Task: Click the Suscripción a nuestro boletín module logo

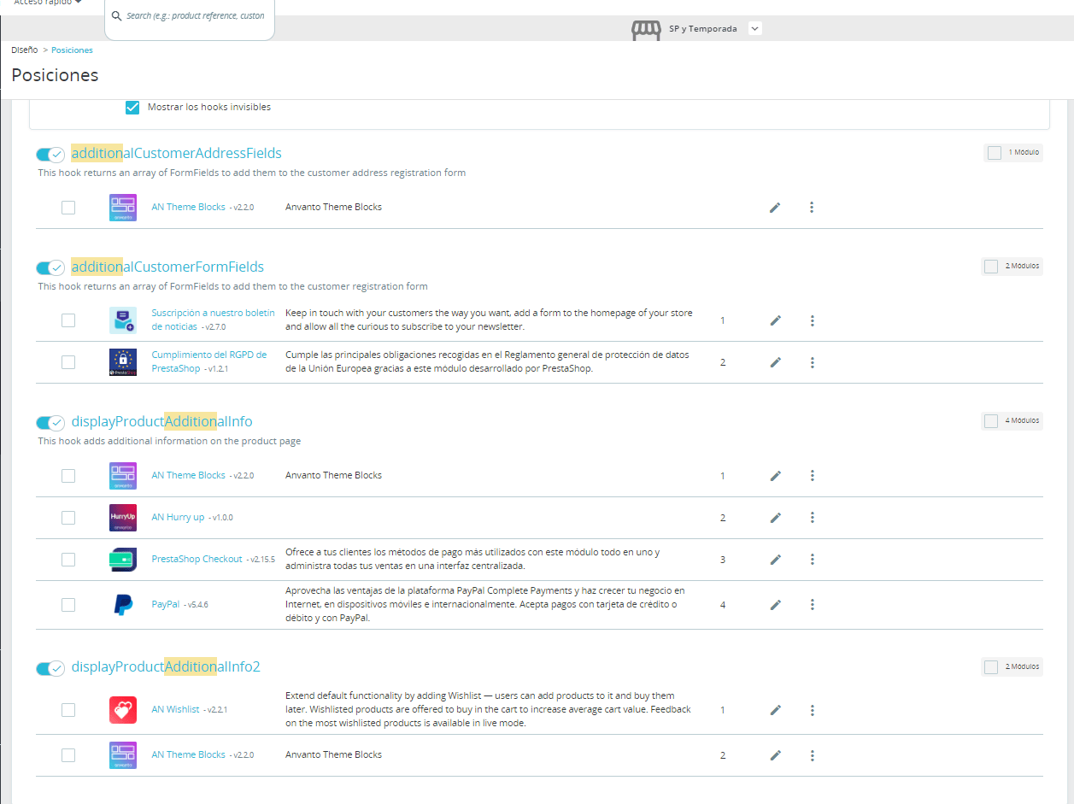Action: click(x=123, y=320)
